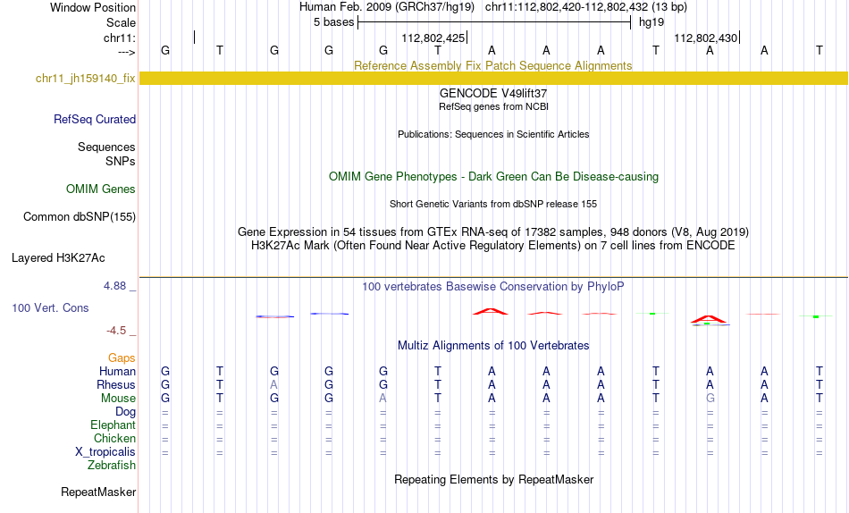Click the yellow fix patch alignment bar

pos(493,78)
